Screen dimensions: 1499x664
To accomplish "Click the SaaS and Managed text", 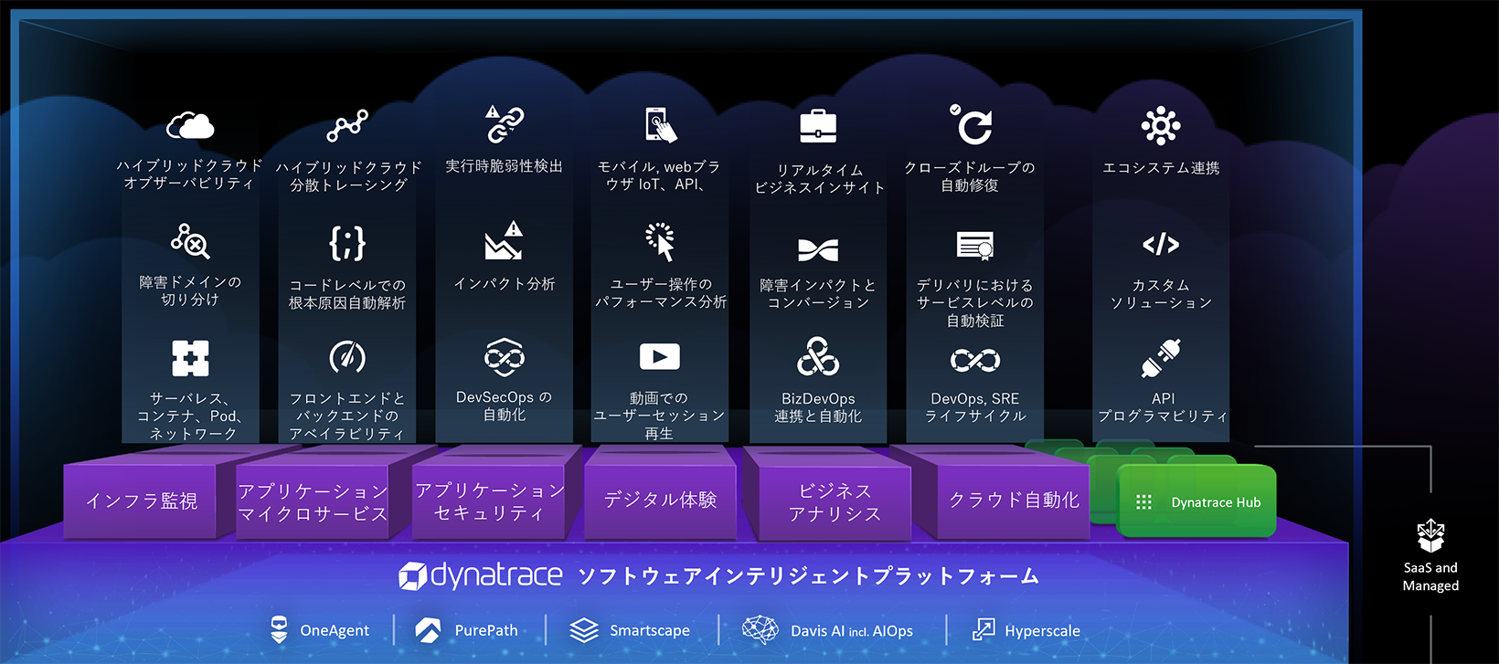I will (x=1430, y=576).
